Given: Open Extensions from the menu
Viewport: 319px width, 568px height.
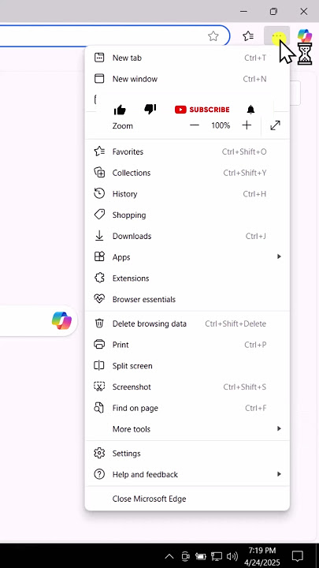Looking at the screenshot, I should 187,278.
